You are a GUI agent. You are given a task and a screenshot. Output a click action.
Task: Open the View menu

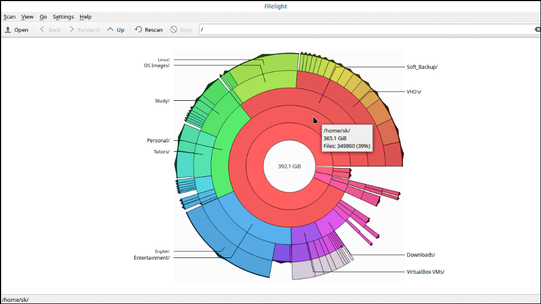click(27, 16)
